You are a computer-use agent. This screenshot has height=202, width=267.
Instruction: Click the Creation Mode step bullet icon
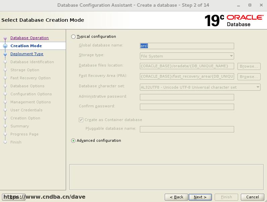[x=5, y=46]
